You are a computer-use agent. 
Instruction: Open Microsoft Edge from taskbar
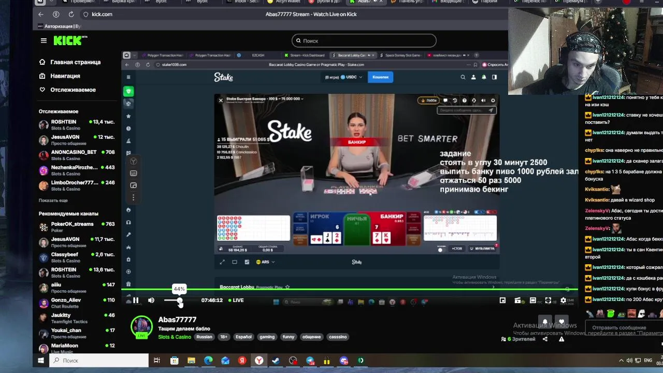(208, 361)
